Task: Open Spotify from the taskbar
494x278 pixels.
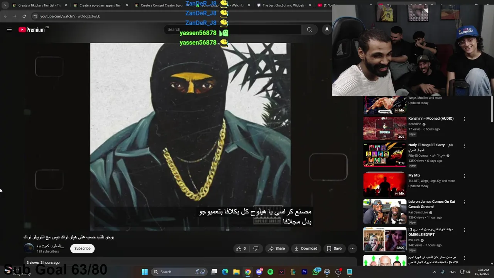Action: 270,272
